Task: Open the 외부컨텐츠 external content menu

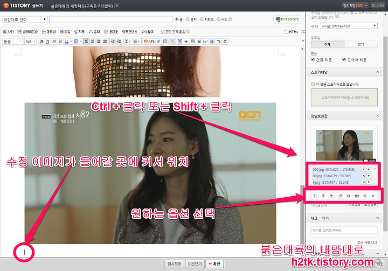Action: click(130, 32)
